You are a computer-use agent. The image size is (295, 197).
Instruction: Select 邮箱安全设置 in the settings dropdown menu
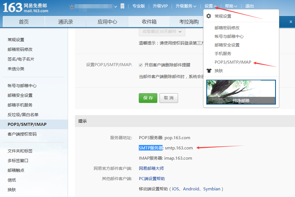(x=227, y=45)
